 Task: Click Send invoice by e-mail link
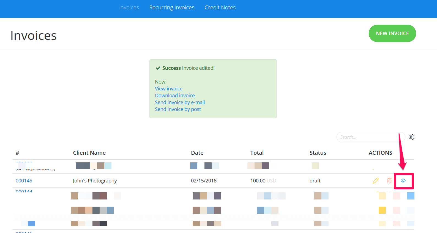(x=180, y=102)
